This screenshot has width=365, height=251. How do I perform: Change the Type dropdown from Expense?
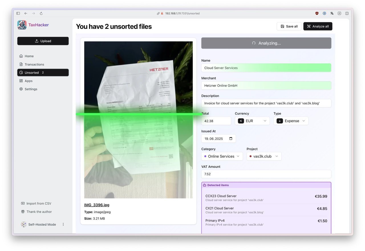pyautogui.click(x=291, y=121)
